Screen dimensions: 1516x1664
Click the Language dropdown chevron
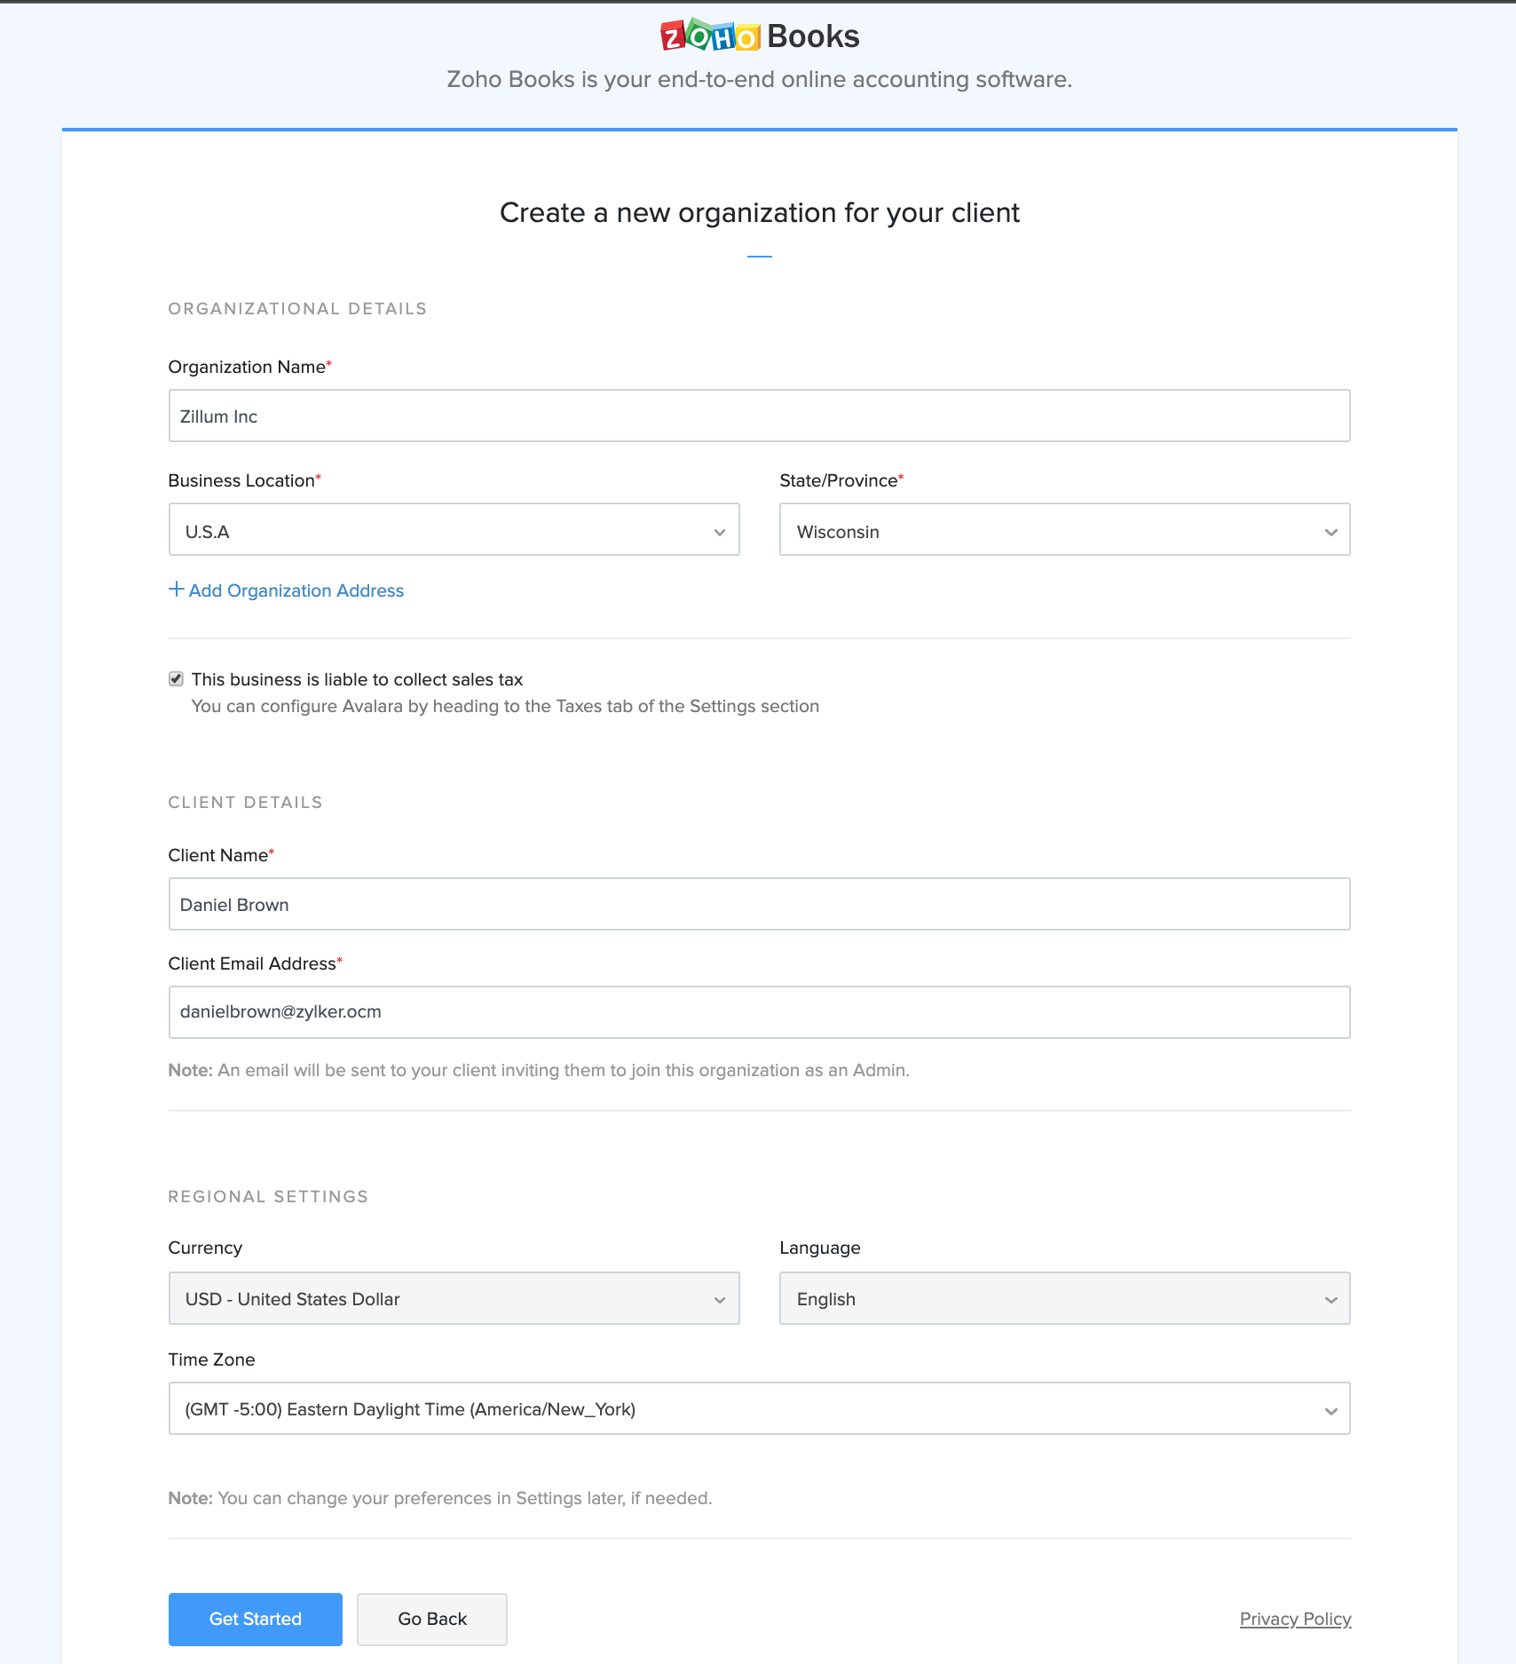(x=1330, y=1298)
